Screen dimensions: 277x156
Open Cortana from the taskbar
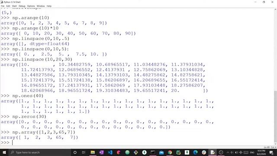(75, 152)
